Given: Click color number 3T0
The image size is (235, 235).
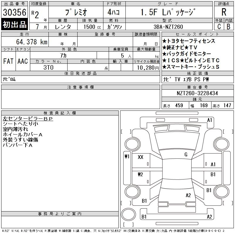Looking at the screenshot, I should click(48, 68).
